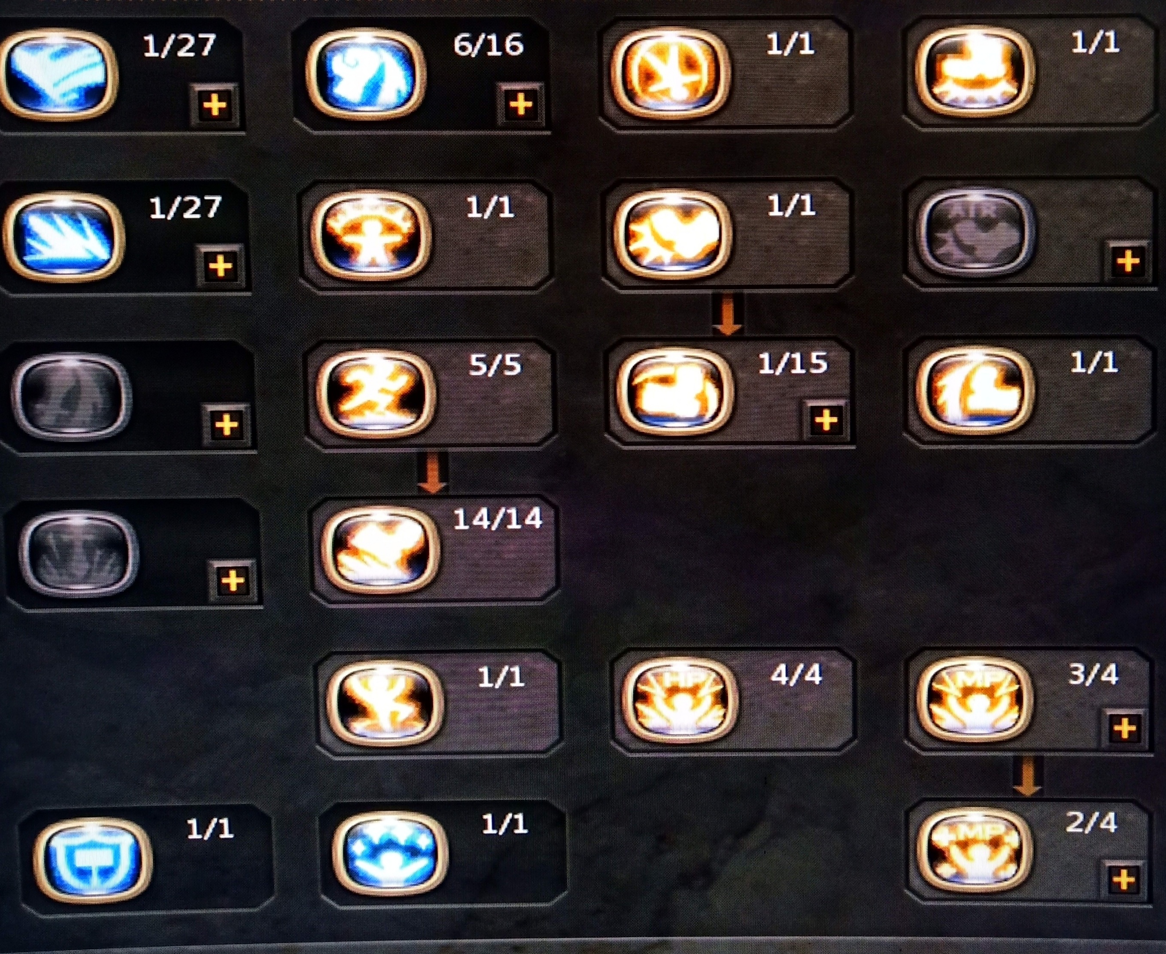Click plus on greyed ATK skill
This screenshot has height=954, width=1166.
click(x=1128, y=261)
